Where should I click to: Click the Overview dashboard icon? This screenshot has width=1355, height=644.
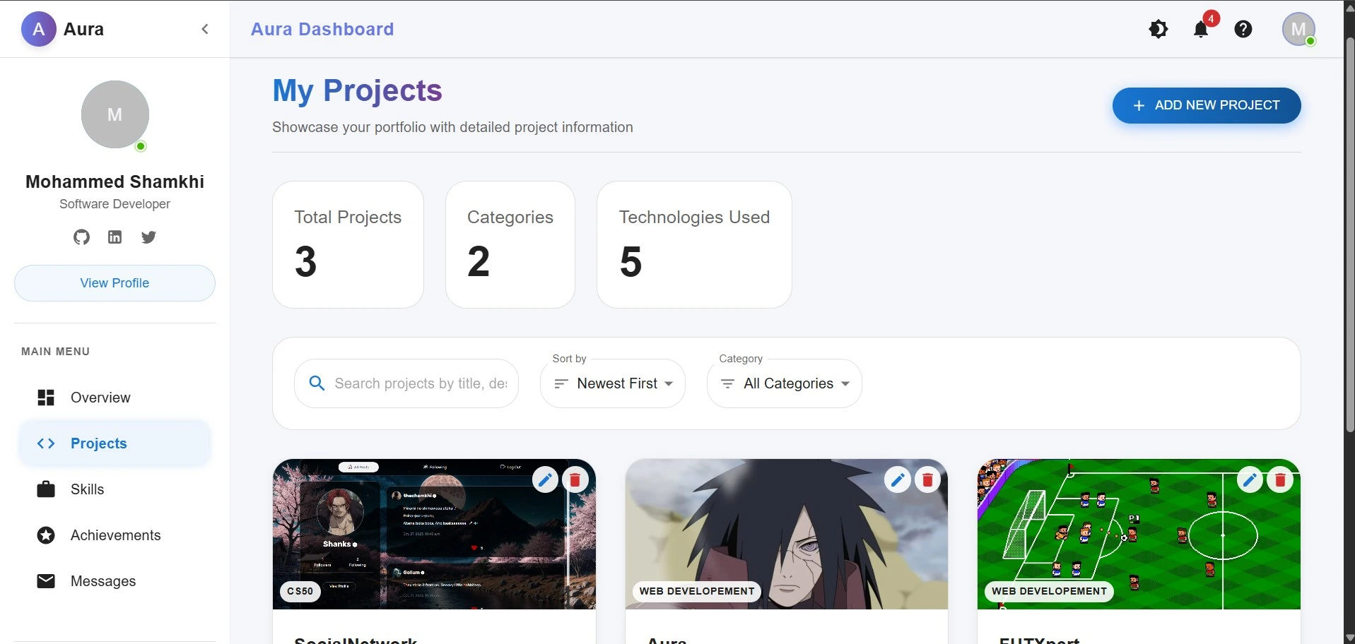[46, 398]
